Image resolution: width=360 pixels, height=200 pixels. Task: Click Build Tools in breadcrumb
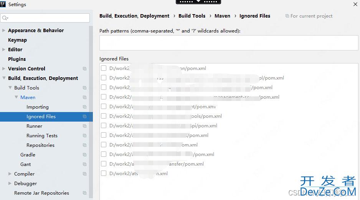click(192, 16)
